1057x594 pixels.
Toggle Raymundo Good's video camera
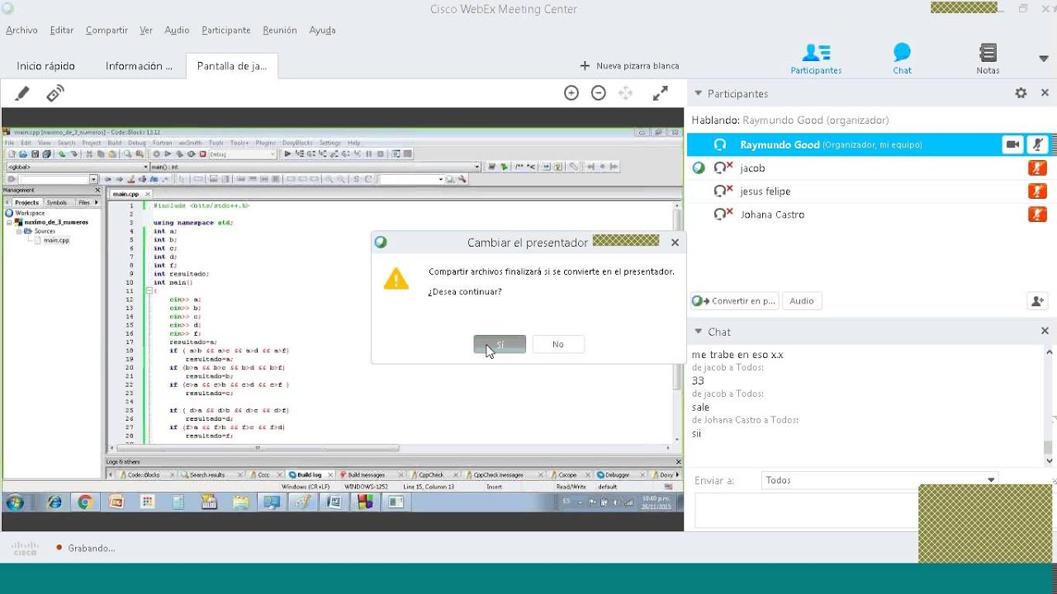(1012, 144)
